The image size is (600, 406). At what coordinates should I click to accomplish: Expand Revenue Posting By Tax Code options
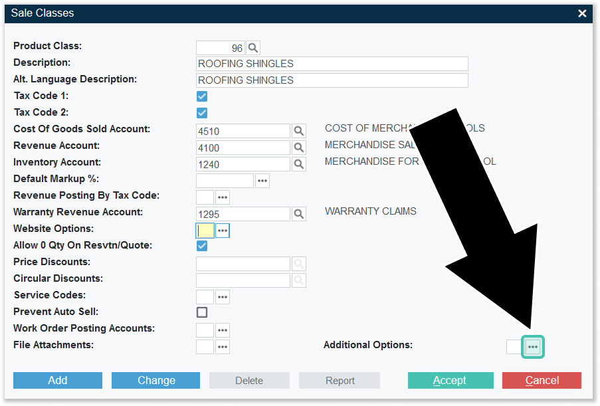222,197
